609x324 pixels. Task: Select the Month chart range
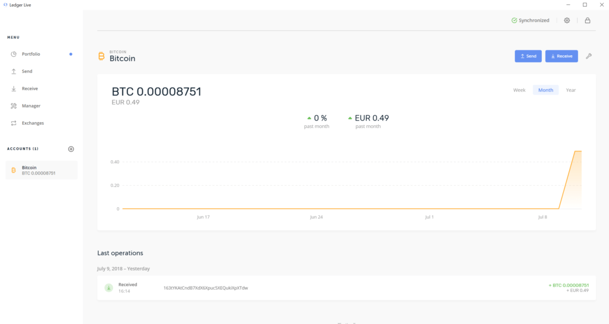tap(545, 90)
